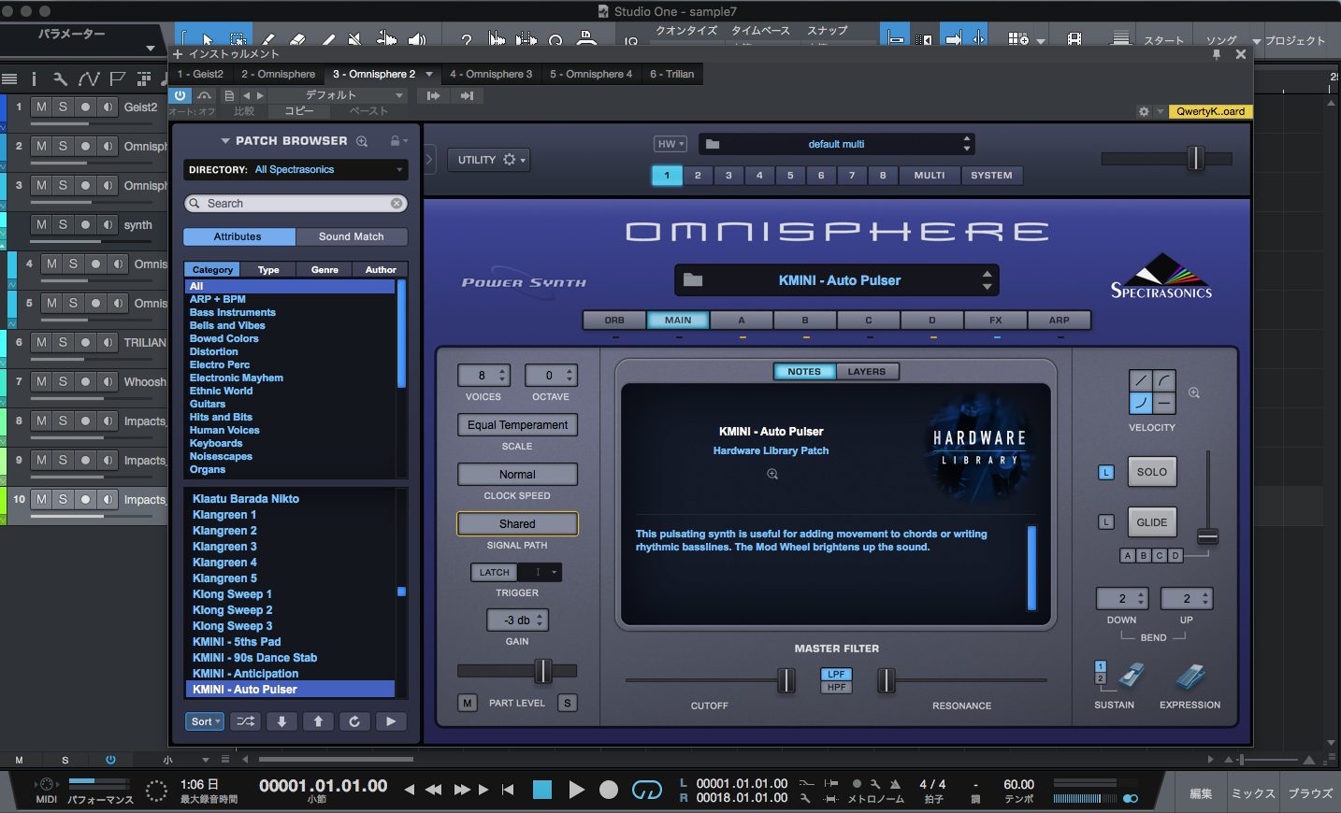Viewport: 1341px width, 813px height.
Task: Open the SYSTEM page button
Action: coord(991,175)
